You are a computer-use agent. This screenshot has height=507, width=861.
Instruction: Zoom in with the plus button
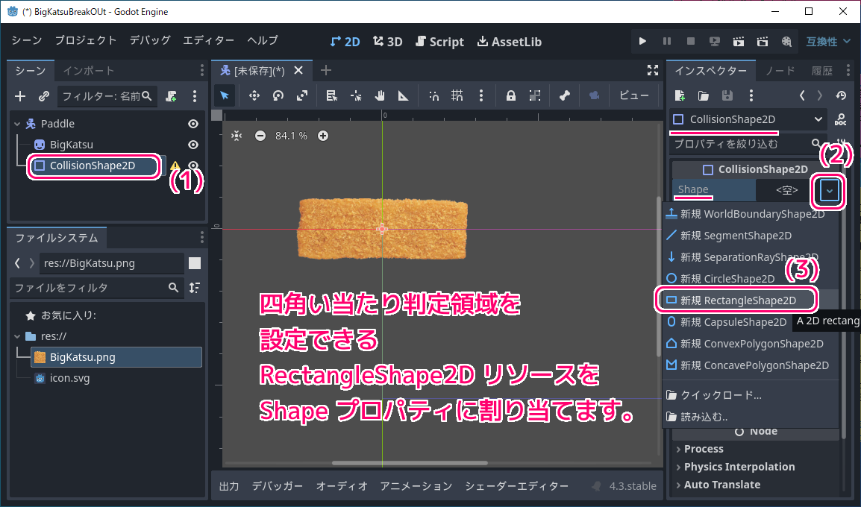(x=323, y=136)
